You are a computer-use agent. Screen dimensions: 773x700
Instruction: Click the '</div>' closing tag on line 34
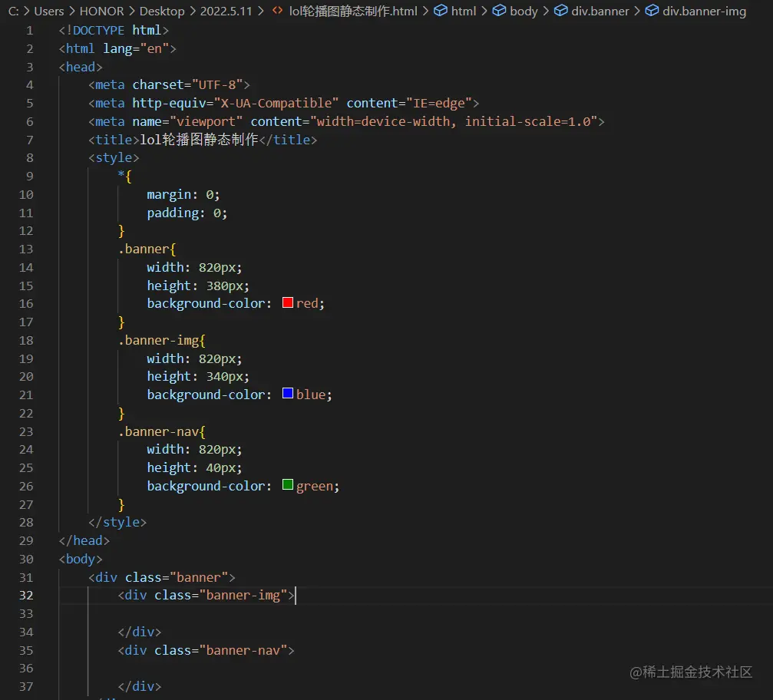click(140, 632)
